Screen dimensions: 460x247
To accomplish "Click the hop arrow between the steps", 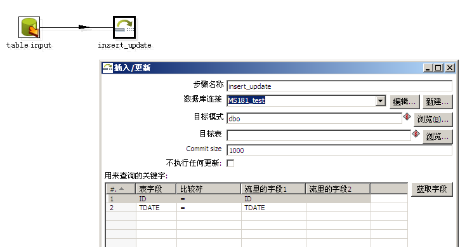I will [84, 27].
